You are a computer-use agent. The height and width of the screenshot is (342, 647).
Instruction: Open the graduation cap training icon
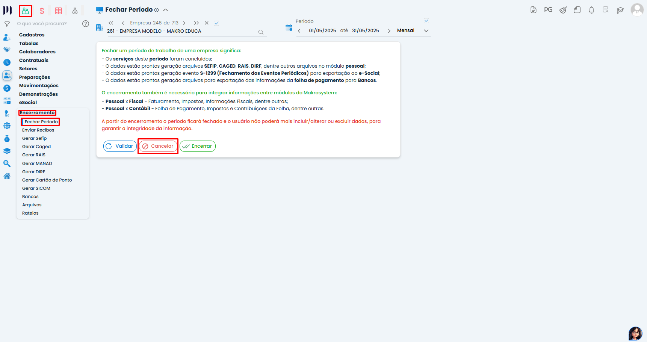620,10
